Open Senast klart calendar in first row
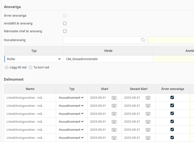194x142 pixels. (148, 98)
